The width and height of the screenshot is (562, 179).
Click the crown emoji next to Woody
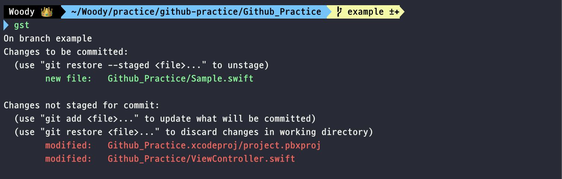click(x=47, y=12)
